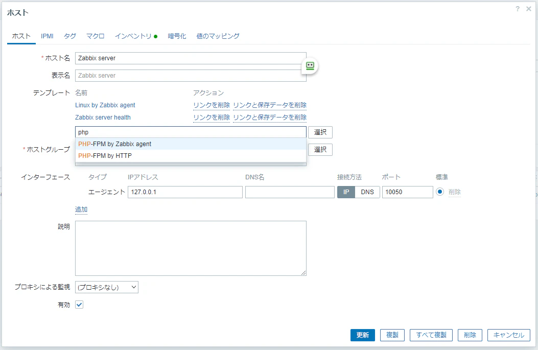Click the template search field containing php
The height and width of the screenshot is (350, 538).
click(191, 132)
